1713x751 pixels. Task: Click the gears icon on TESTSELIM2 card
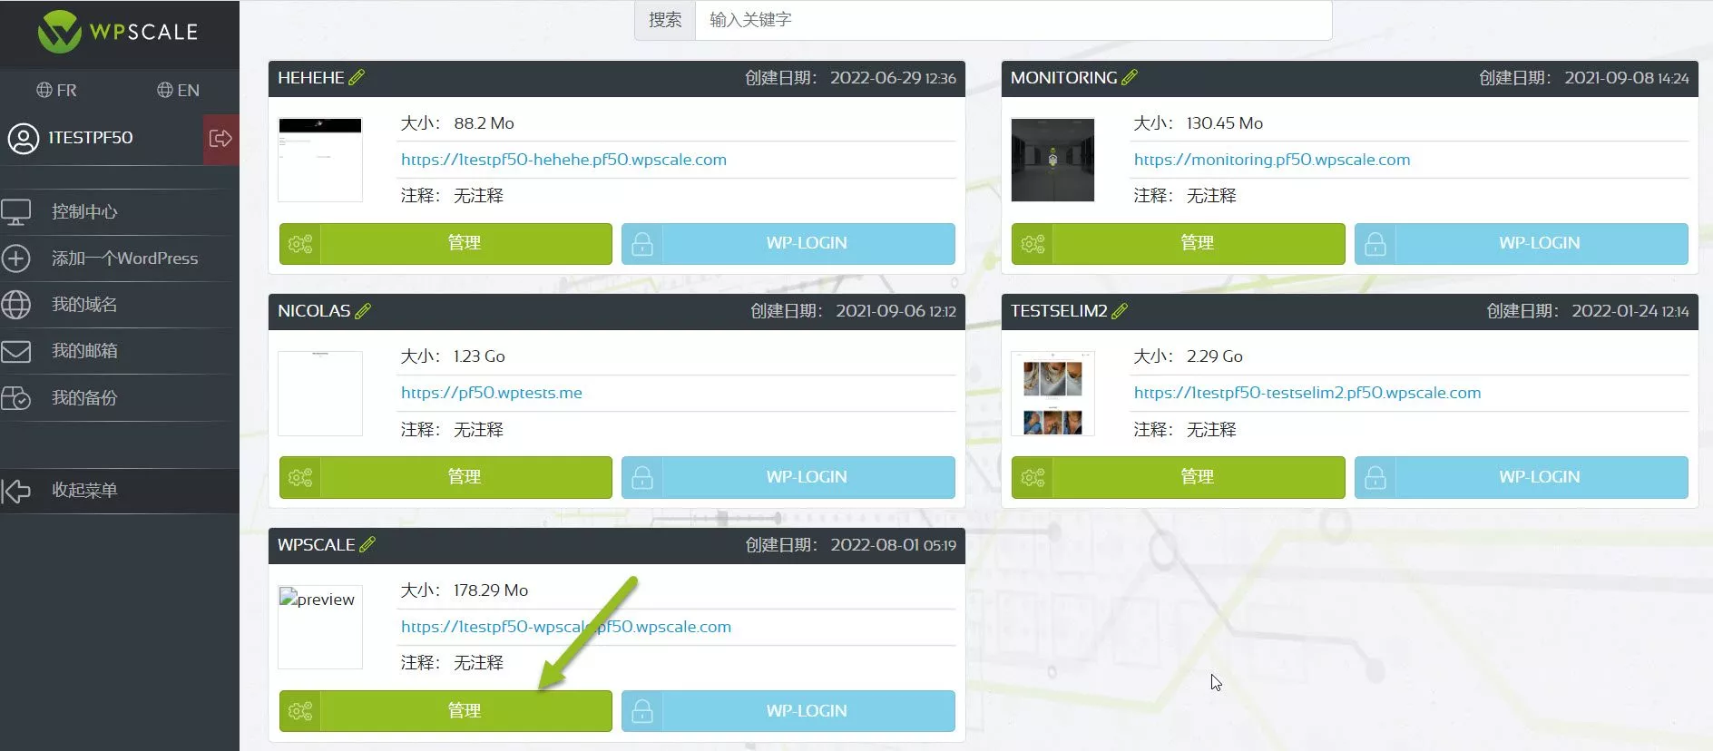(x=1033, y=477)
